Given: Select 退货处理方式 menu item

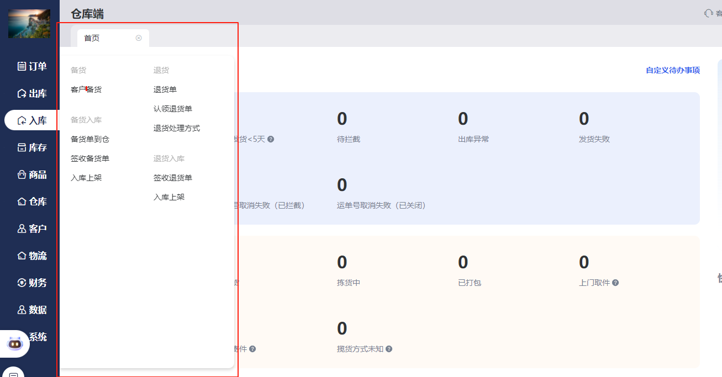Looking at the screenshot, I should click(x=177, y=128).
